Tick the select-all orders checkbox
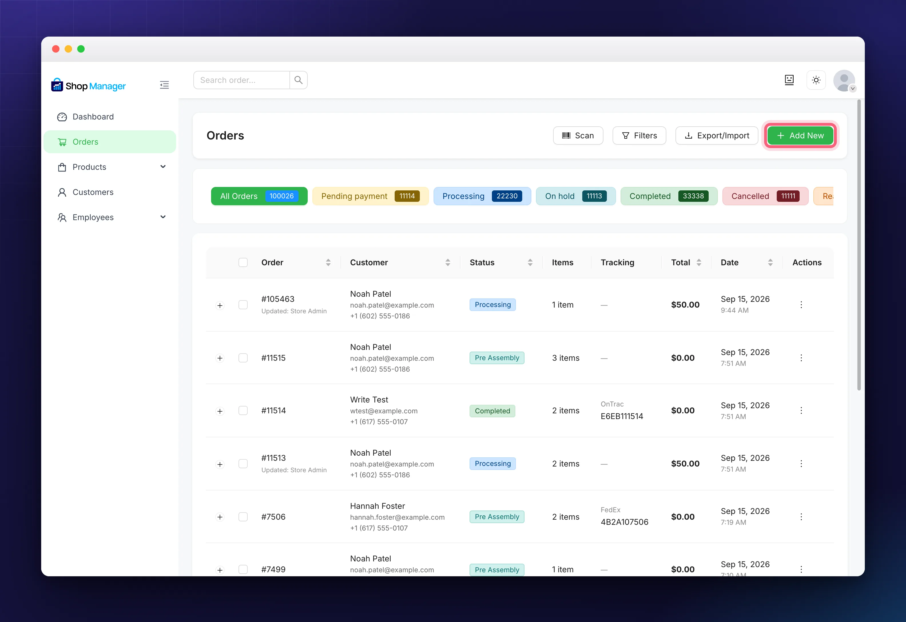The width and height of the screenshot is (906, 622). (x=243, y=262)
